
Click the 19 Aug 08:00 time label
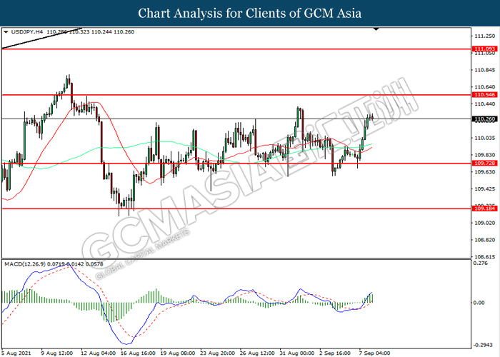[x=178, y=353]
